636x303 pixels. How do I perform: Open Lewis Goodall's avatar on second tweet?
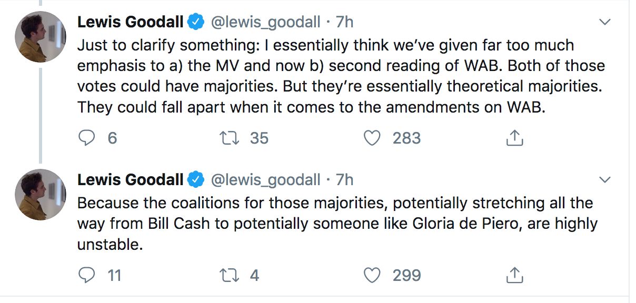(x=40, y=195)
